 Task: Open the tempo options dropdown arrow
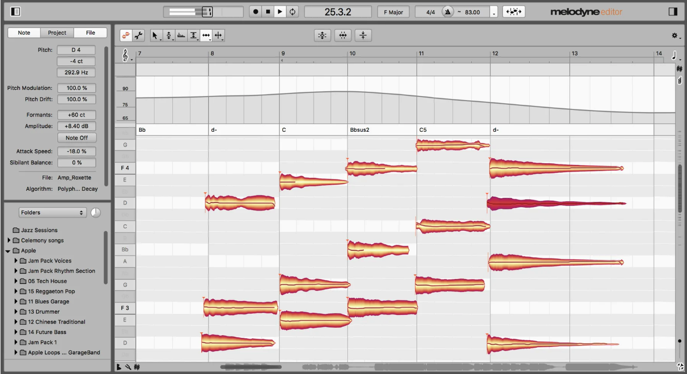(x=493, y=11)
